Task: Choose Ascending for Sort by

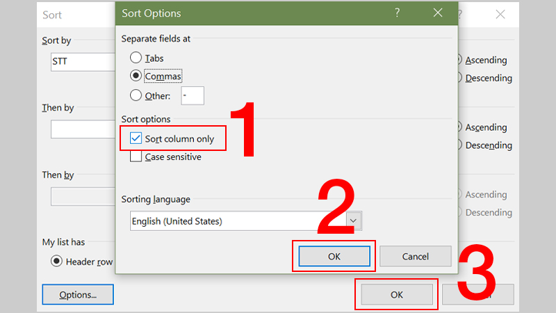Action: click(x=459, y=60)
